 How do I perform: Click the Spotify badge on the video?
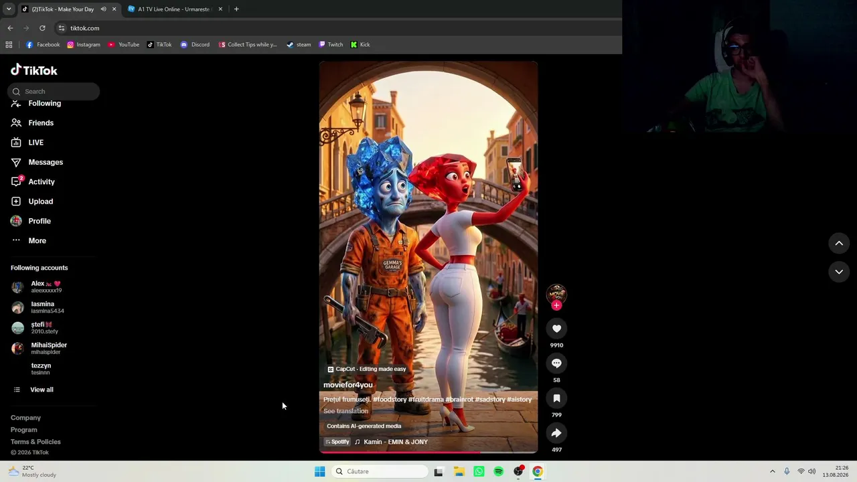[337, 442]
